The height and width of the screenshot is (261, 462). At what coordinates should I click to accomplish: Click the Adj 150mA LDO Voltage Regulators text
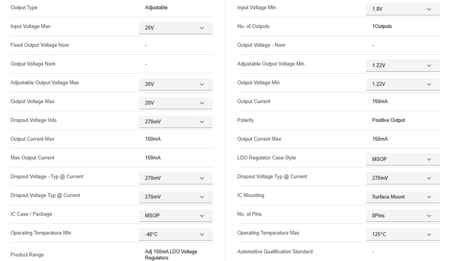171,255
